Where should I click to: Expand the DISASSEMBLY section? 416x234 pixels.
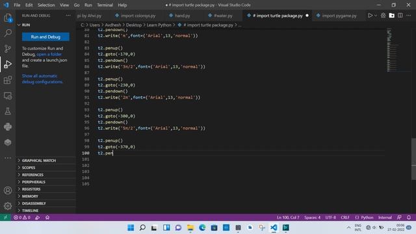[x=45, y=203]
